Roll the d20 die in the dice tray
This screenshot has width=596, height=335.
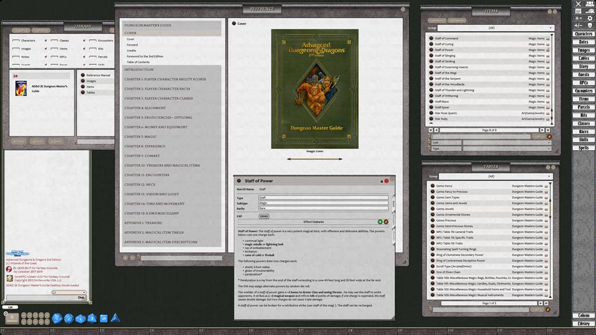click(x=57, y=318)
